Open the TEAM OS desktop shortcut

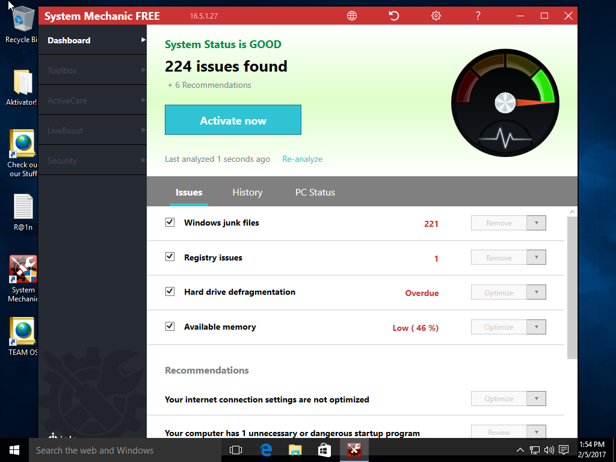click(23, 337)
